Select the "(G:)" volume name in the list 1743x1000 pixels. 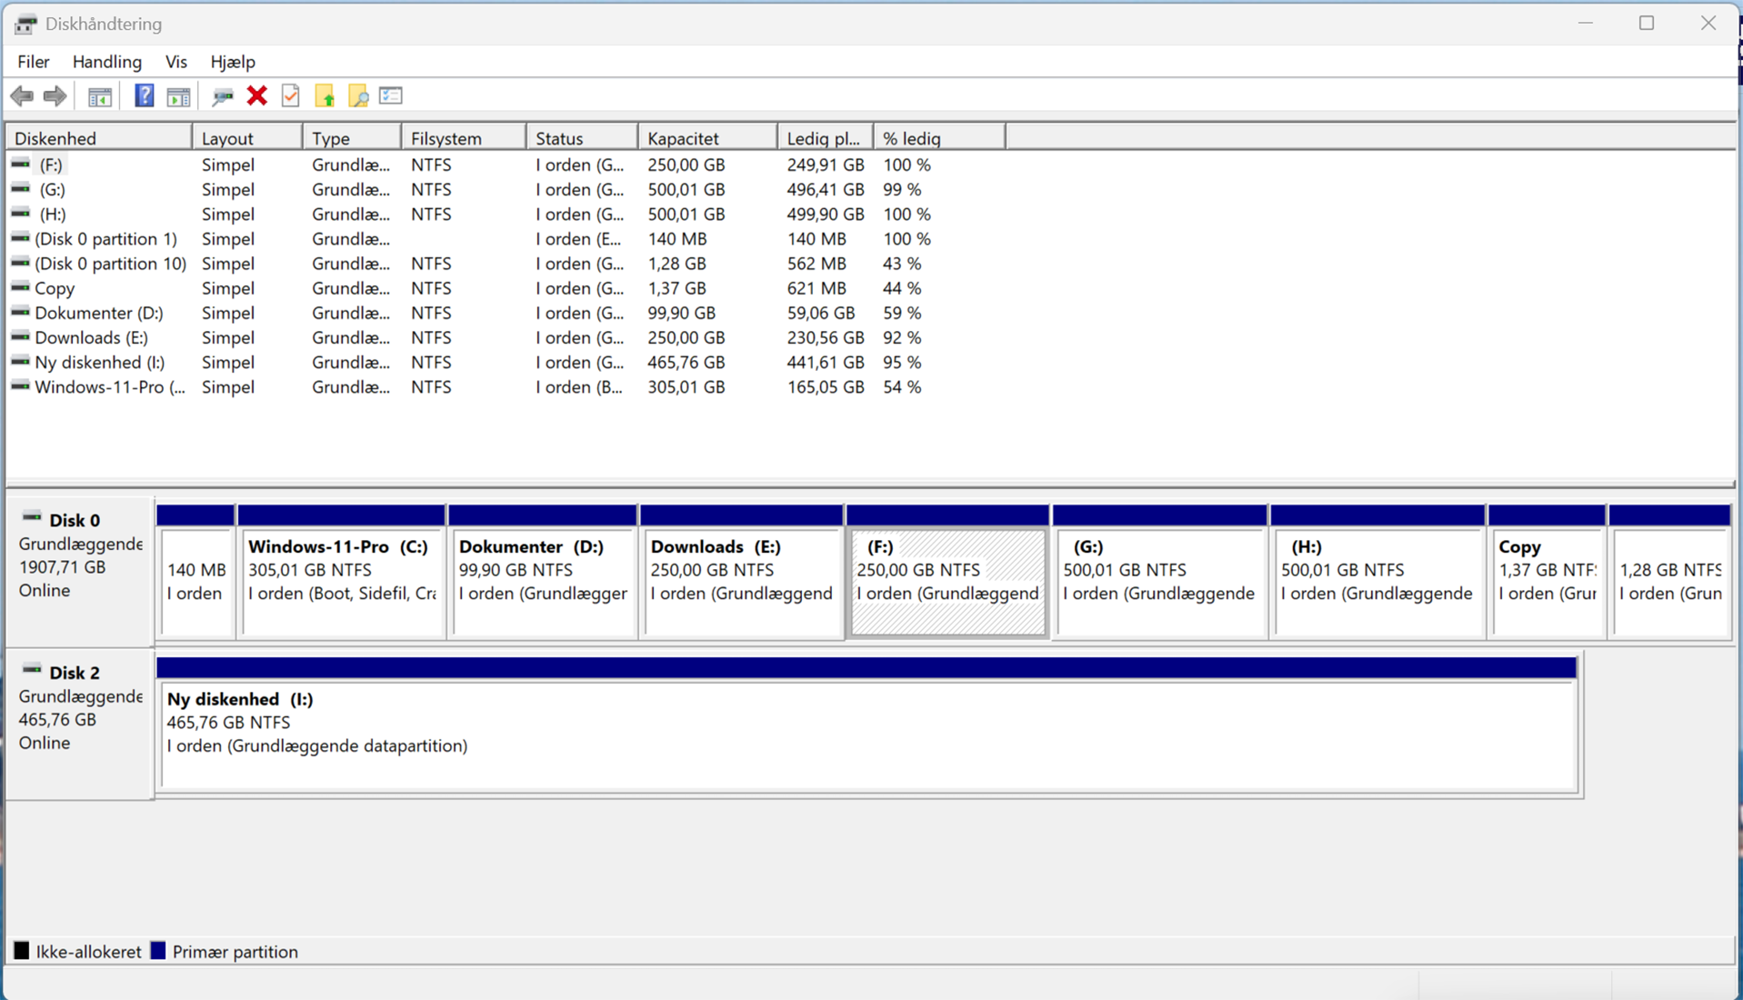52,189
